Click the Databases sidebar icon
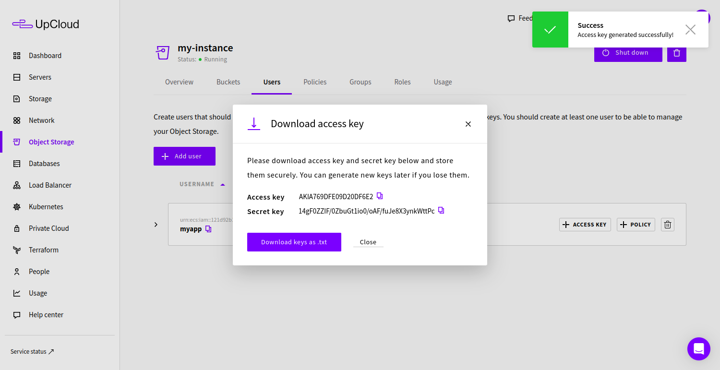Screen dimensions: 720x370 [x=17, y=164]
